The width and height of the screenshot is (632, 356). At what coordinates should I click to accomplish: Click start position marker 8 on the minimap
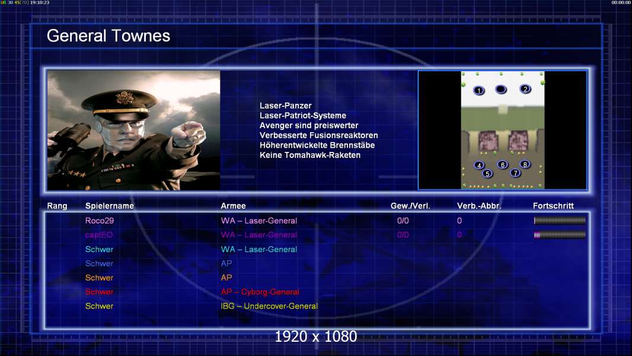tap(525, 164)
